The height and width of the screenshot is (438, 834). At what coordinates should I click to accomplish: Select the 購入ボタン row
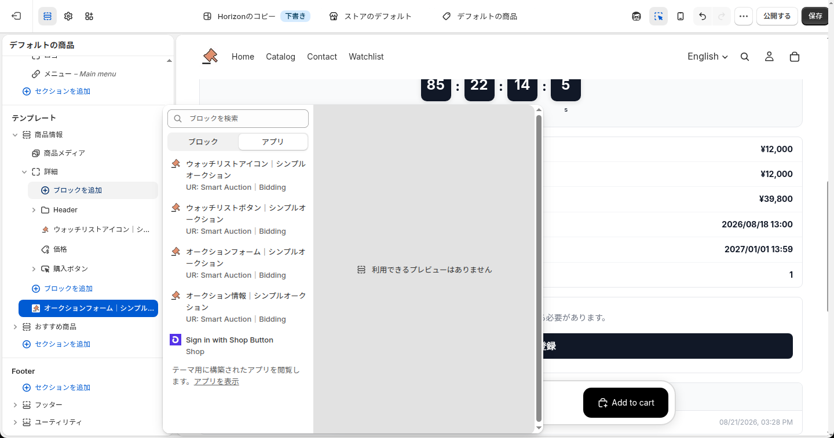(93, 269)
